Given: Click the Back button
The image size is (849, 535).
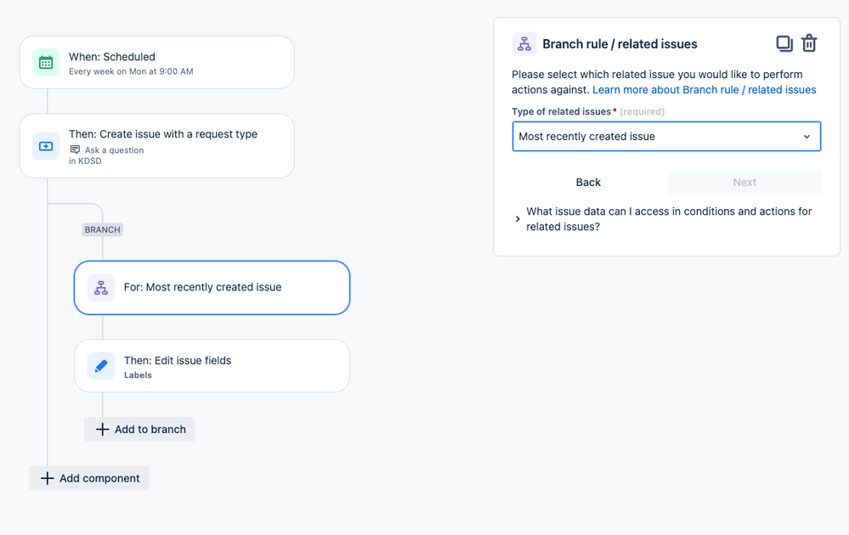Looking at the screenshot, I should 588,183.
